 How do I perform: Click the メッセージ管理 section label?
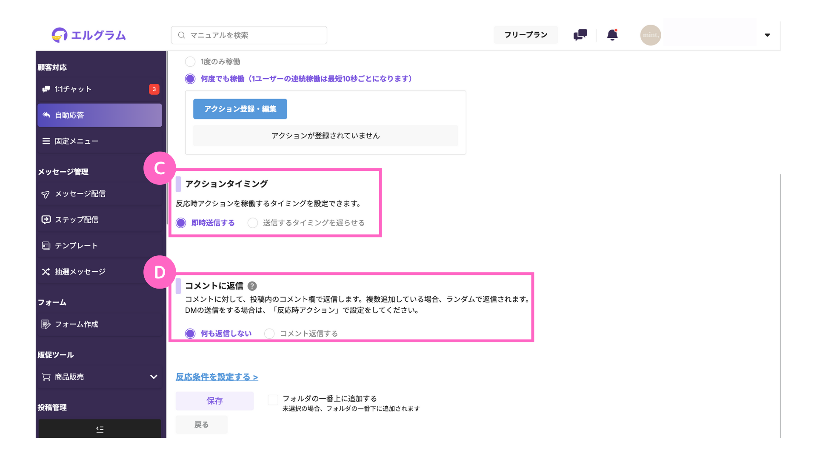click(x=63, y=172)
